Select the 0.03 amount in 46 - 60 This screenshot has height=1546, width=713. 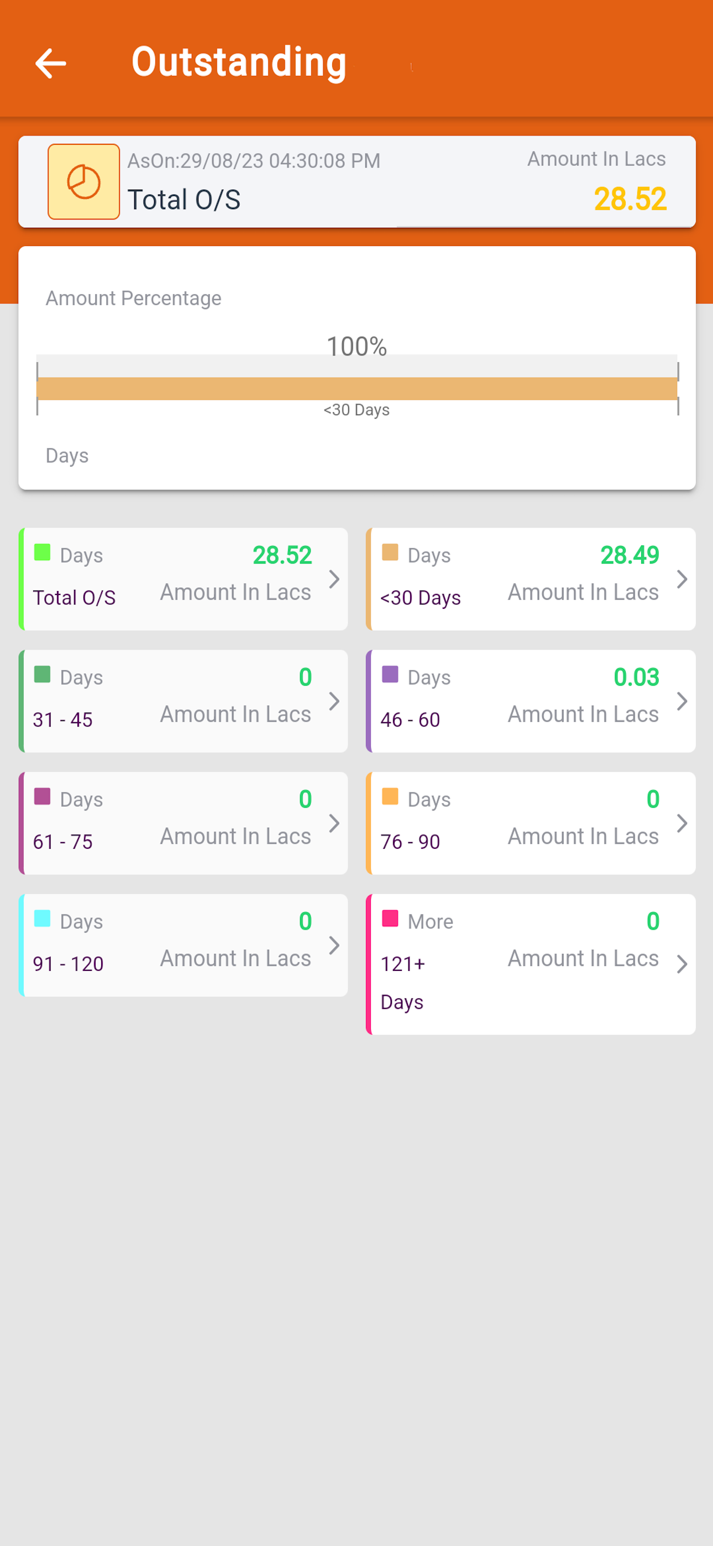click(x=636, y=677)
